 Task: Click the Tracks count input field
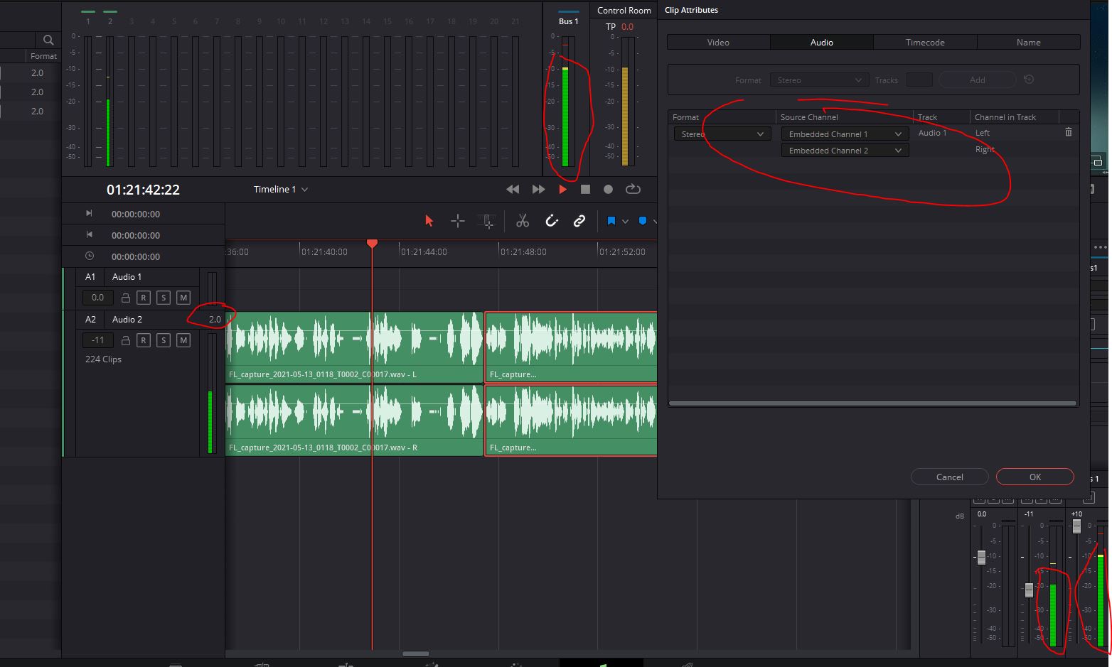pyautogui.click(x=919, y=80)
